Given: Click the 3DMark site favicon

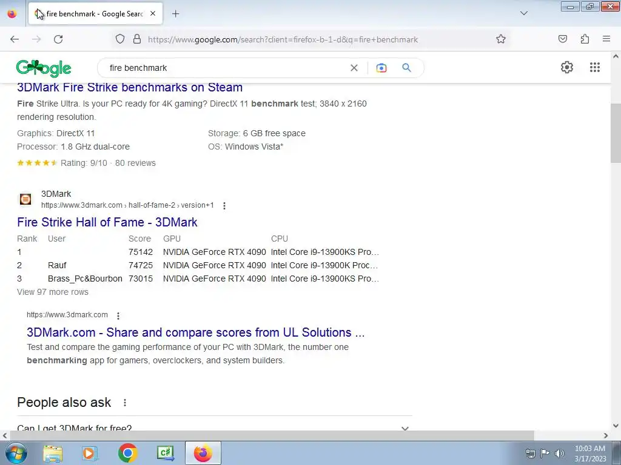Looking at the screenshot, I should pyautogui.click(x=25, y=199).
